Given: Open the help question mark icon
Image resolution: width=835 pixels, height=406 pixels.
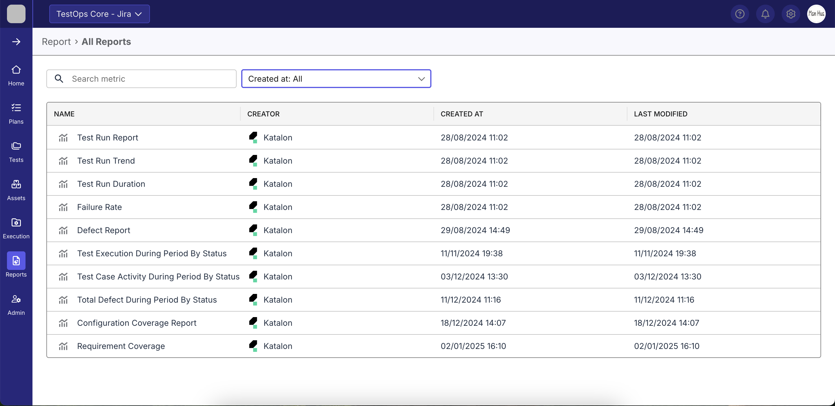Looking at the screenshot, I should pos(739,14).
